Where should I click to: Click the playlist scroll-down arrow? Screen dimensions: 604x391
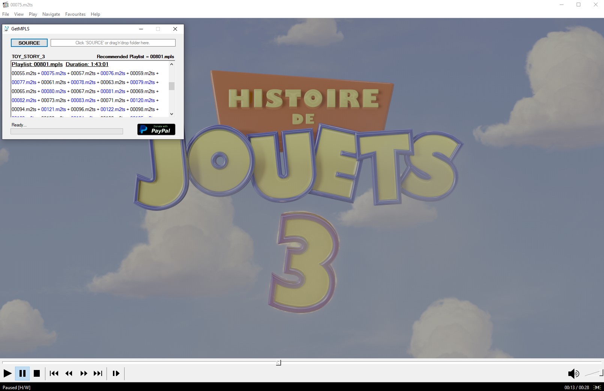(x=172, y=114)
